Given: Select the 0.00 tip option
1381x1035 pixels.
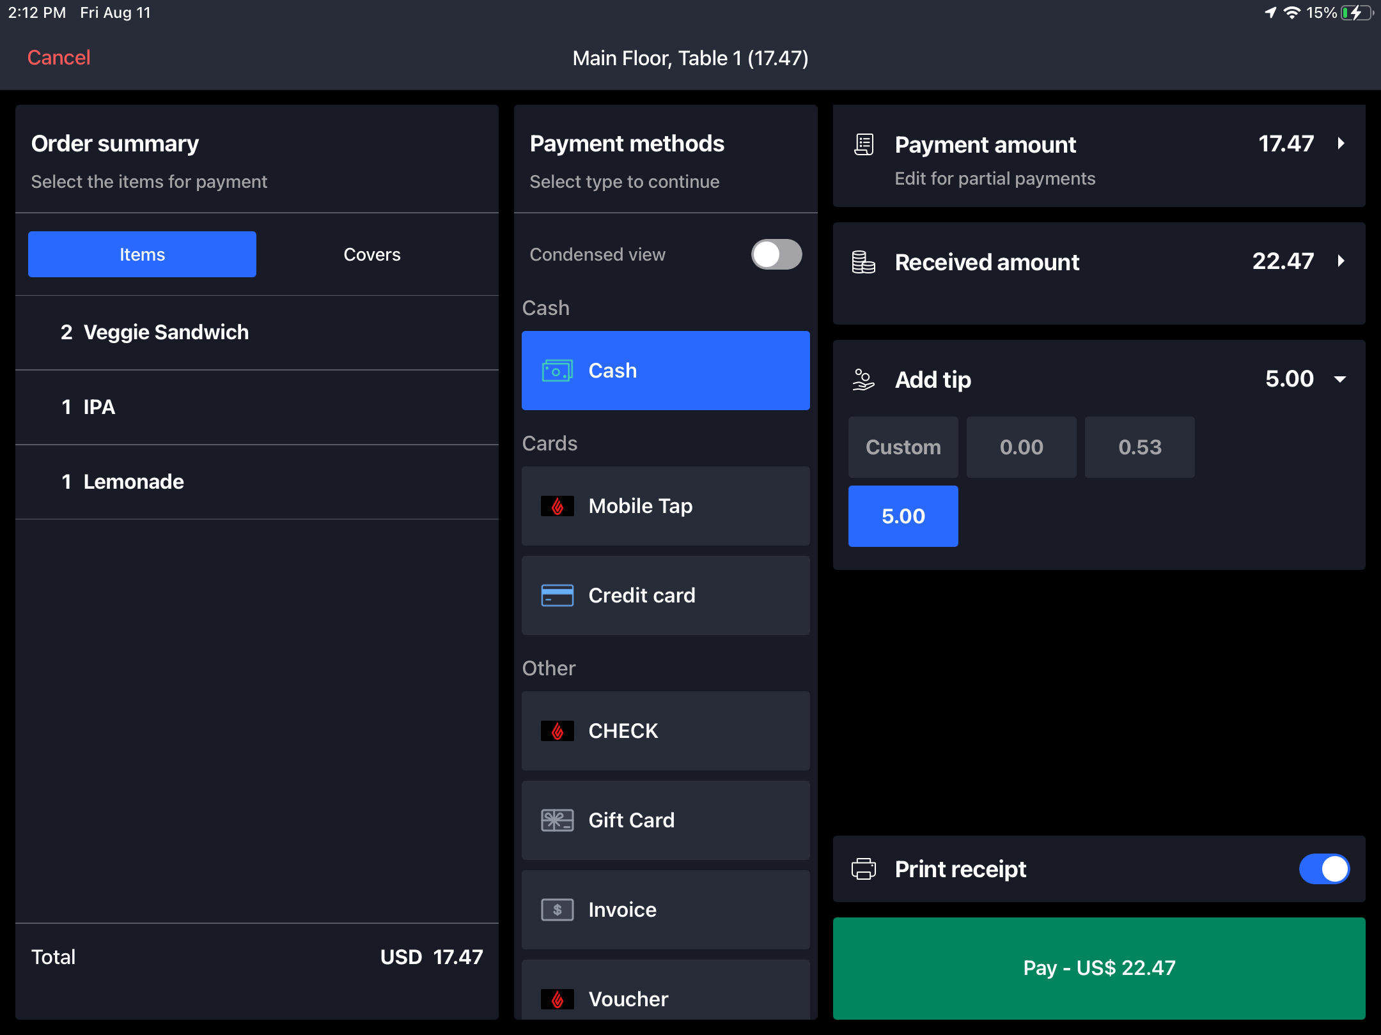Looking at the screenshot, I should tap(1021, 447).
